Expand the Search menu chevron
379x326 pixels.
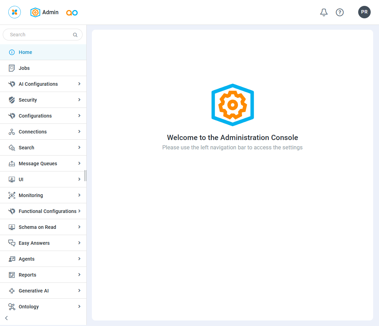tap(79, 148)
